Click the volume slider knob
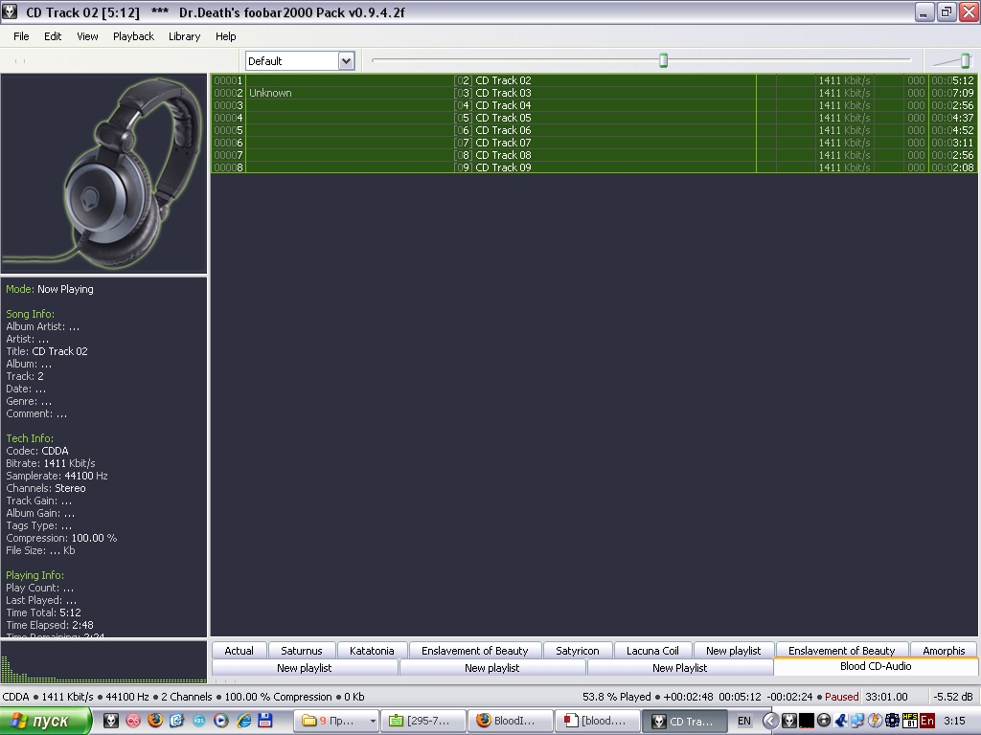This screenshot has width=981, height=735. pyautogui.click(x=966, y=60)
